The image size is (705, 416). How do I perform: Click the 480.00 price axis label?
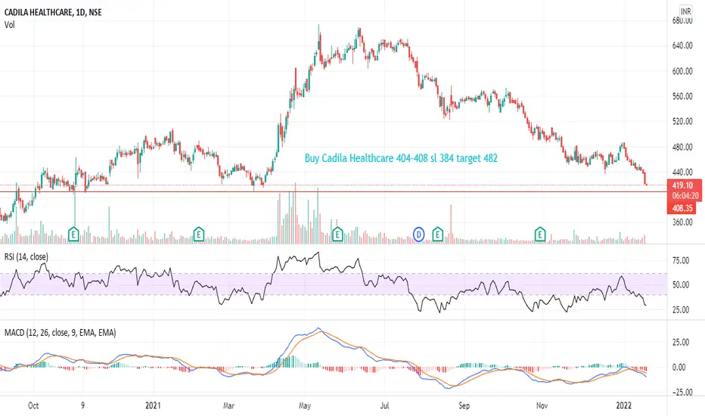point(682,147)
